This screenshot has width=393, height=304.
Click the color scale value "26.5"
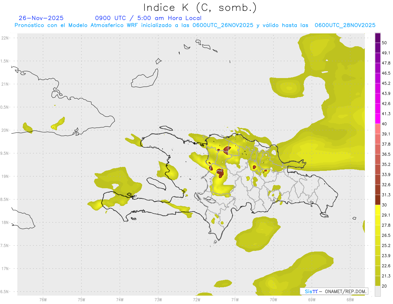(x=386, y=235)
